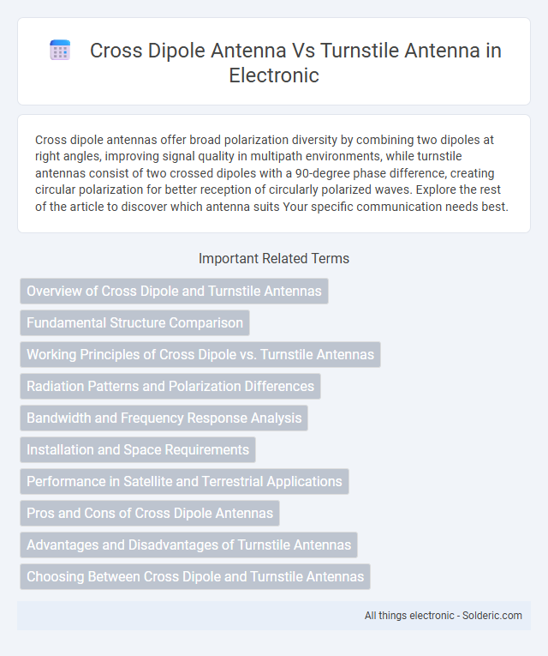Select Advantages and Disadvantages of Turnstile Antennas
The image size is (548, 656).
click(x=188, y=545)
